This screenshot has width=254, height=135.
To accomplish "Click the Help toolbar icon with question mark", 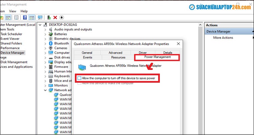I will coord(25,18).
